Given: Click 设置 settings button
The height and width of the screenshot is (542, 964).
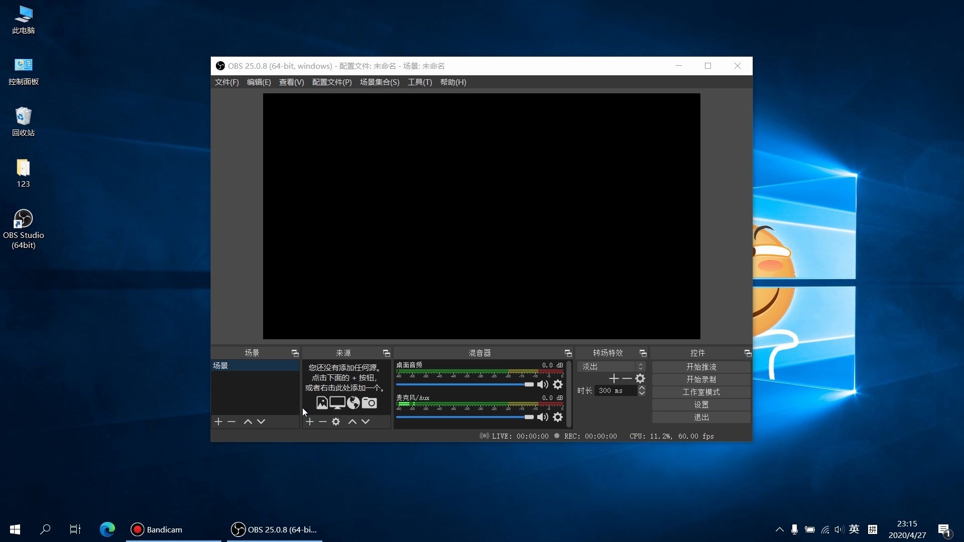Looking at the screenshot, I should coord(701,404).
